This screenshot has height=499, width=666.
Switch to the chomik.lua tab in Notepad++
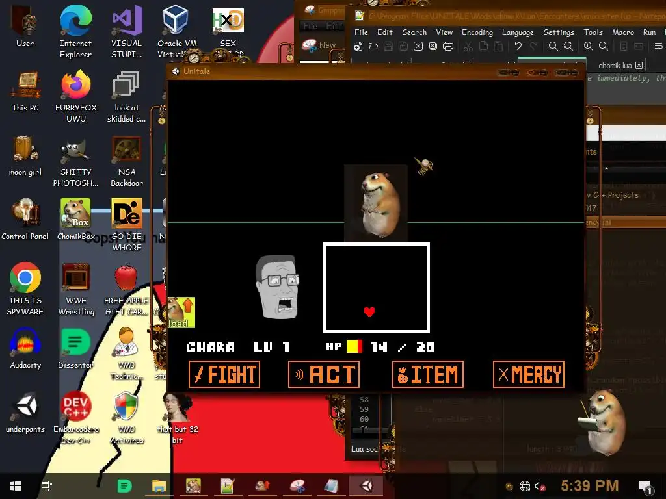coord(615,66)
